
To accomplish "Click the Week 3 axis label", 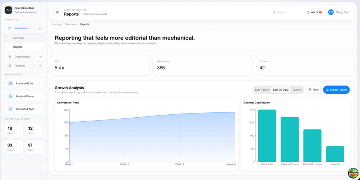I will coord(180,164).
